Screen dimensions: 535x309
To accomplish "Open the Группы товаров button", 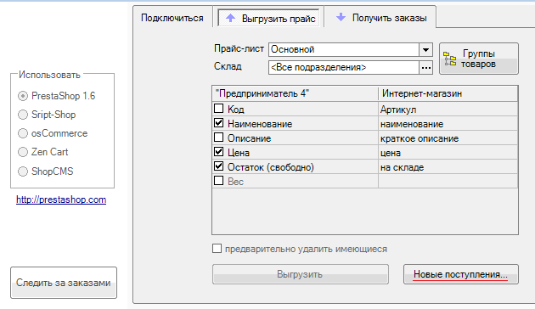I will tap(479, 59).
